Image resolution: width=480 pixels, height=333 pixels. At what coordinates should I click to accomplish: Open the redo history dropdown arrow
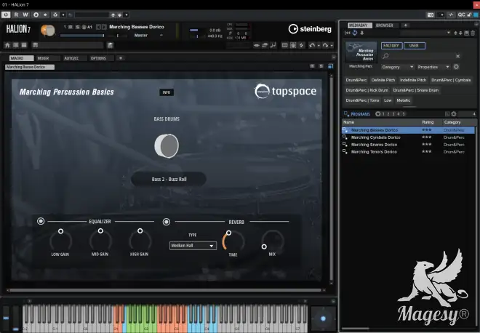332,45
